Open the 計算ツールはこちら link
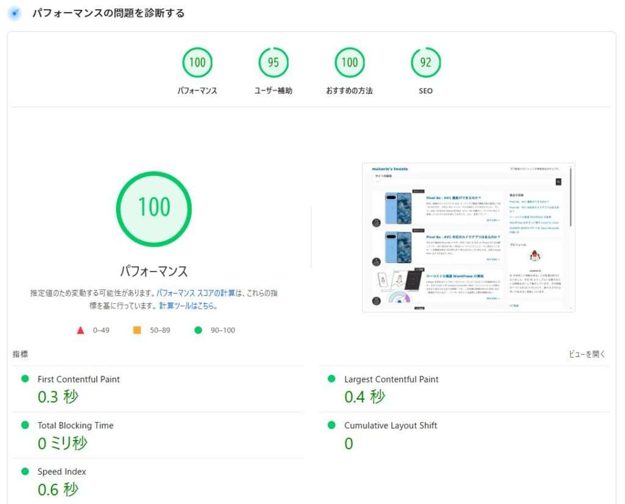The image size is (625, 504). (188, 306)
